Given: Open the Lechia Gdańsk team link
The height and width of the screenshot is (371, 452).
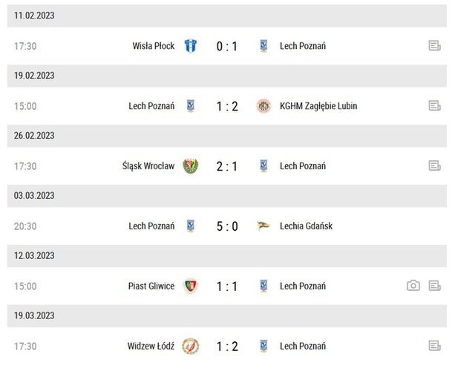Looking at the screenshot, I should [306, 226].
